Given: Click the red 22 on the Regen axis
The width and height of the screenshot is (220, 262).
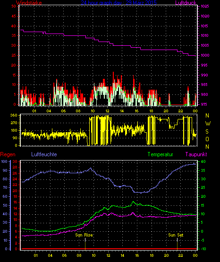Looking at the screenshot, I should 15,185.
